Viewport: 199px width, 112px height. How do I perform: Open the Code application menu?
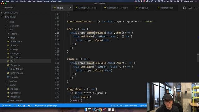coord(7,1)
